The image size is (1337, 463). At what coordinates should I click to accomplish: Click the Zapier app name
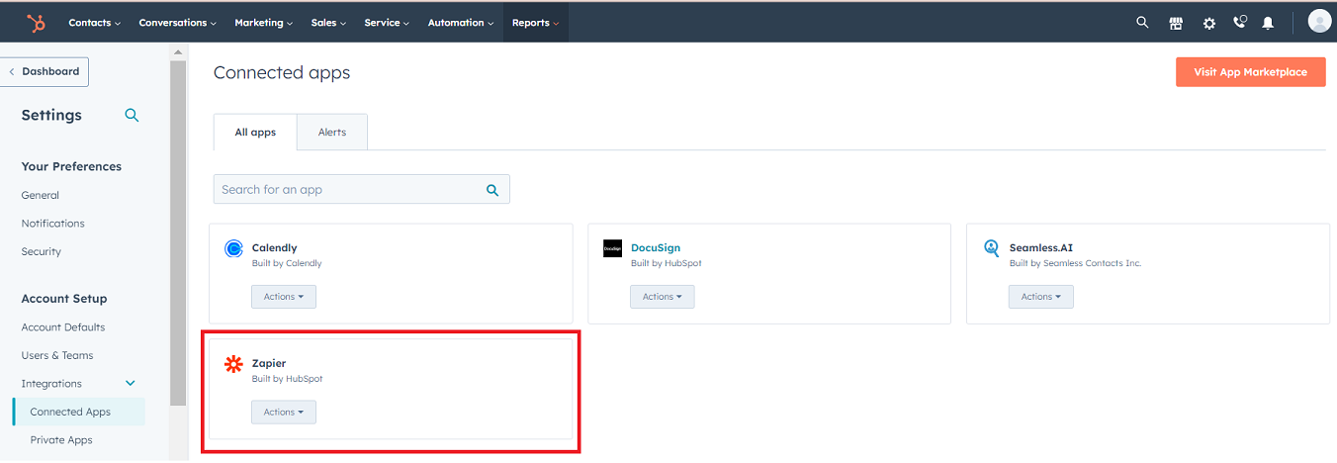coord(269,364)
